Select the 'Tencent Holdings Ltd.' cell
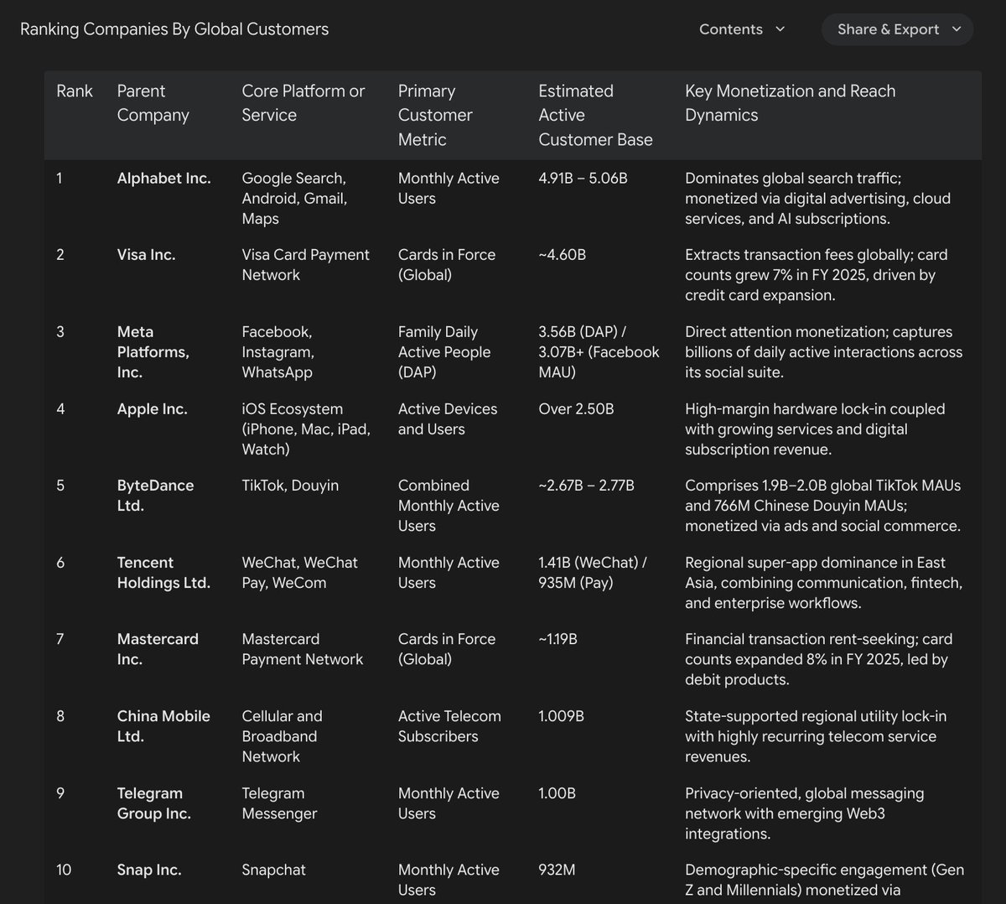This screenshot has height=904, width=1006. [164, 573]
